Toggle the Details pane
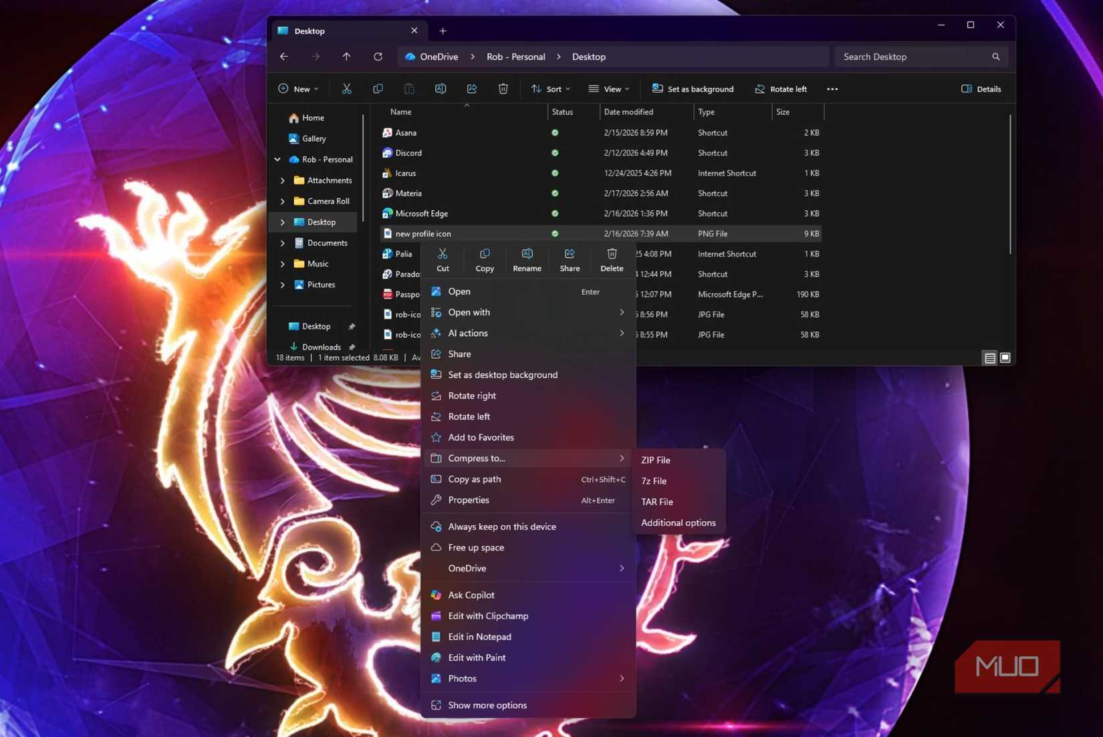The height and width of the screenshot is (737, 1103). [x=981, y=89]
